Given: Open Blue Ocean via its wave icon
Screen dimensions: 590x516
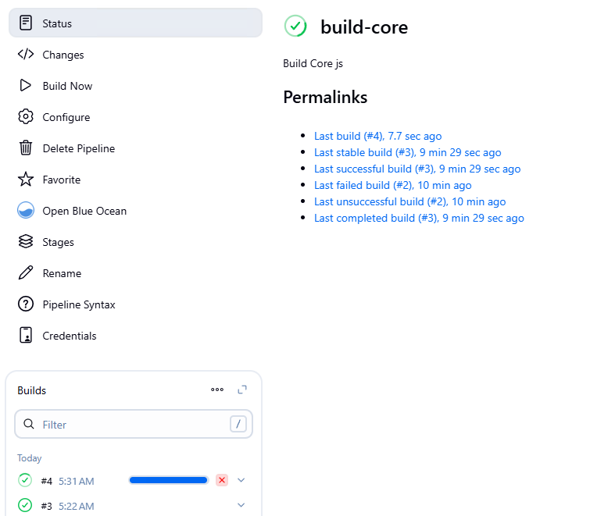Looking at the screenshot, I should (26, 211).
